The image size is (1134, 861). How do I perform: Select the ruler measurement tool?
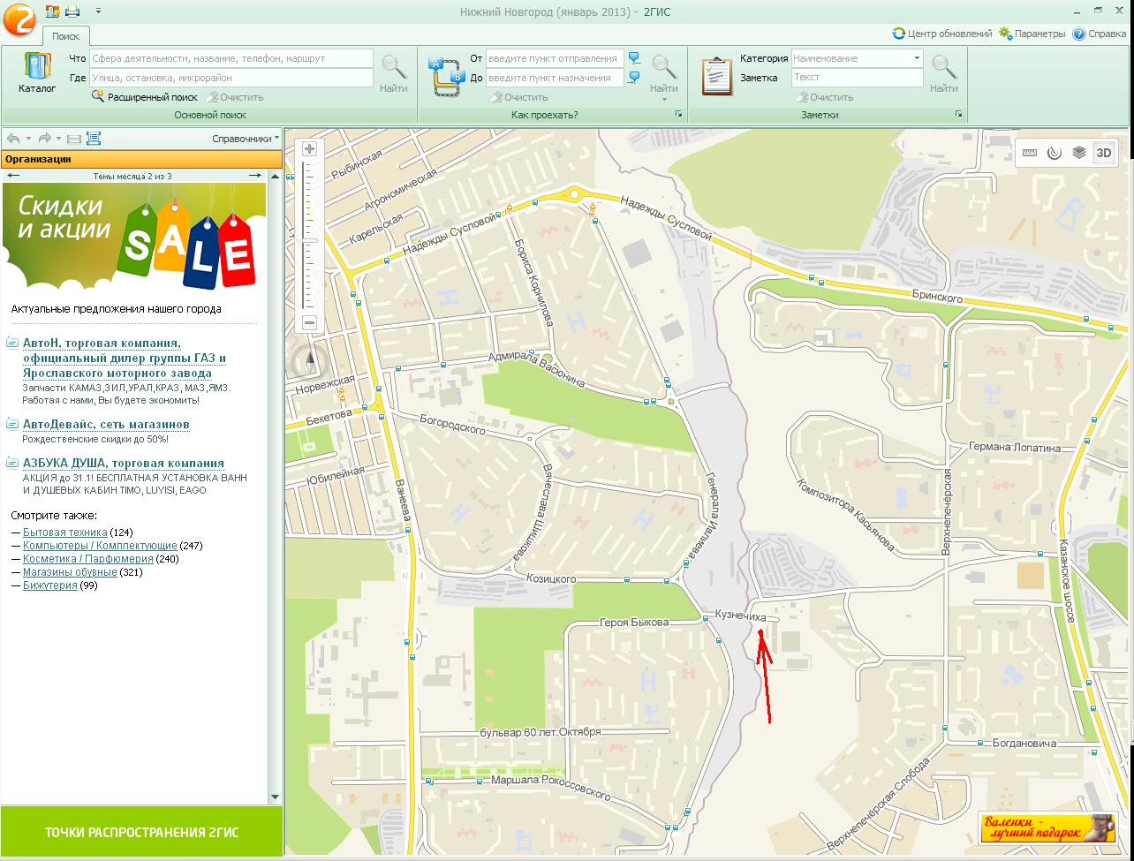1030,153
